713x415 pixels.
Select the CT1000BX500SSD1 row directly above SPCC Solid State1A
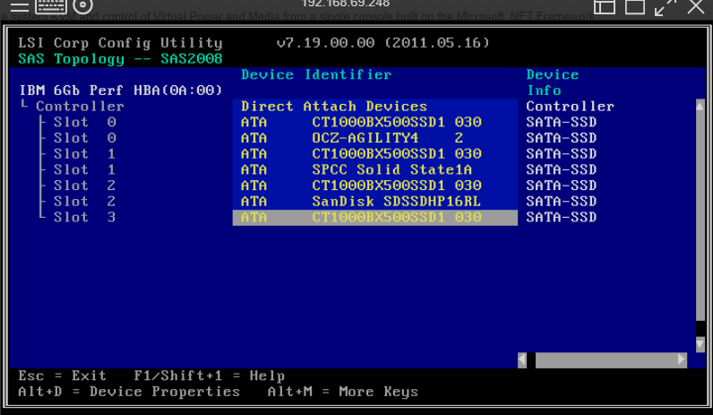click(x=374, y=154)
